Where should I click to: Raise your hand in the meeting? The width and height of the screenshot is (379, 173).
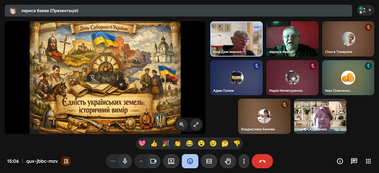228,161
